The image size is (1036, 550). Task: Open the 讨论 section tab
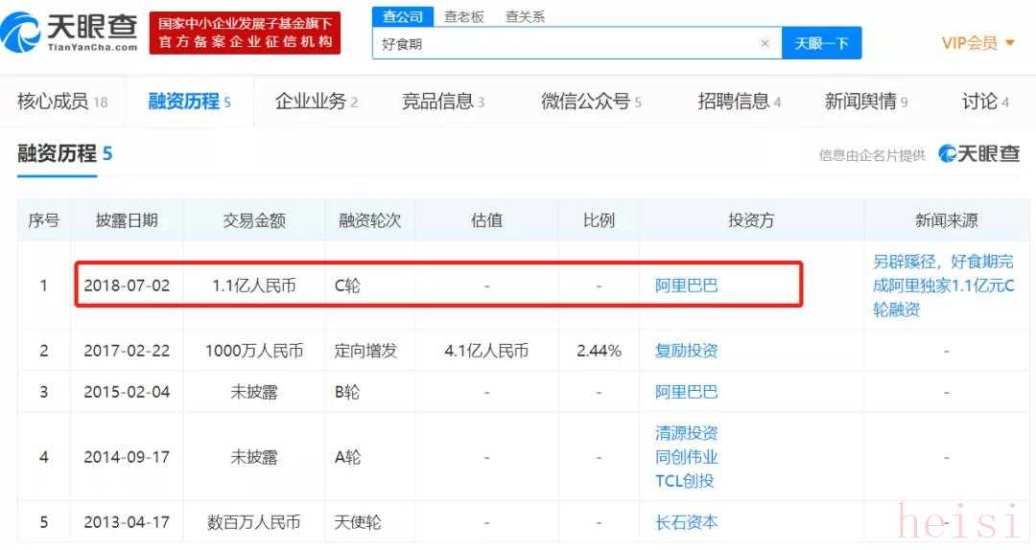coord(985,101)
